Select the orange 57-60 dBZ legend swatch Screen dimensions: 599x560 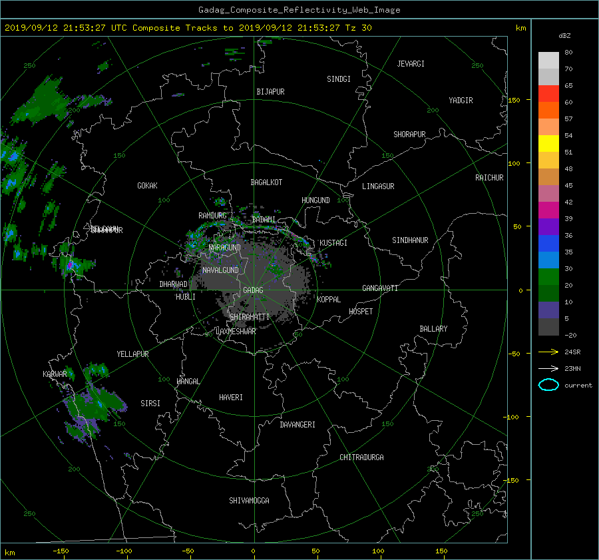(548, 111)
